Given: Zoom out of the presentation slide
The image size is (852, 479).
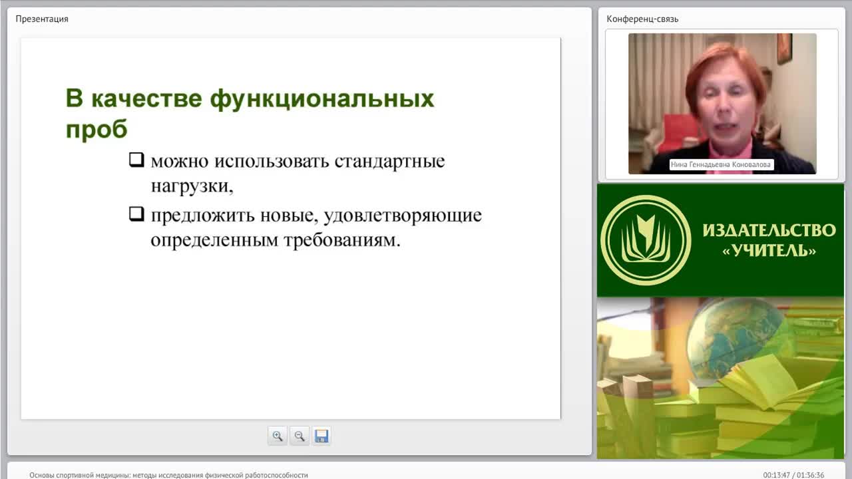Looking at the screenshot, I should [300, 436].
